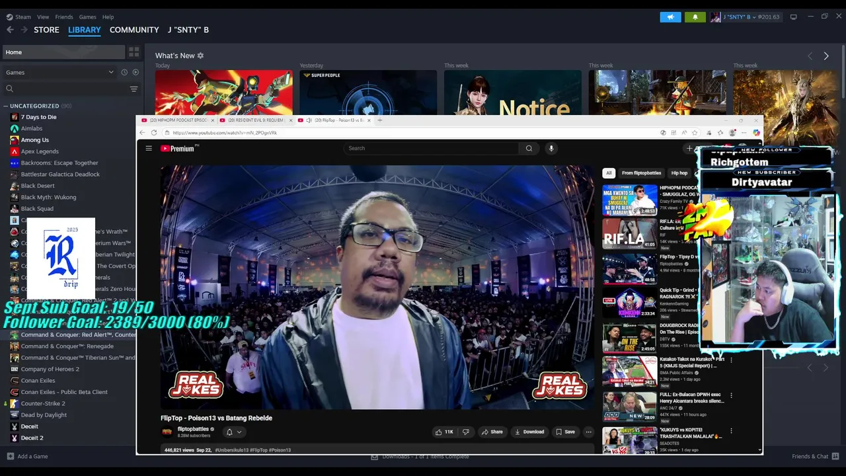Click the browser address bar URL
The width and height of the screenshot is (846, 476).
tap(225, 133)
